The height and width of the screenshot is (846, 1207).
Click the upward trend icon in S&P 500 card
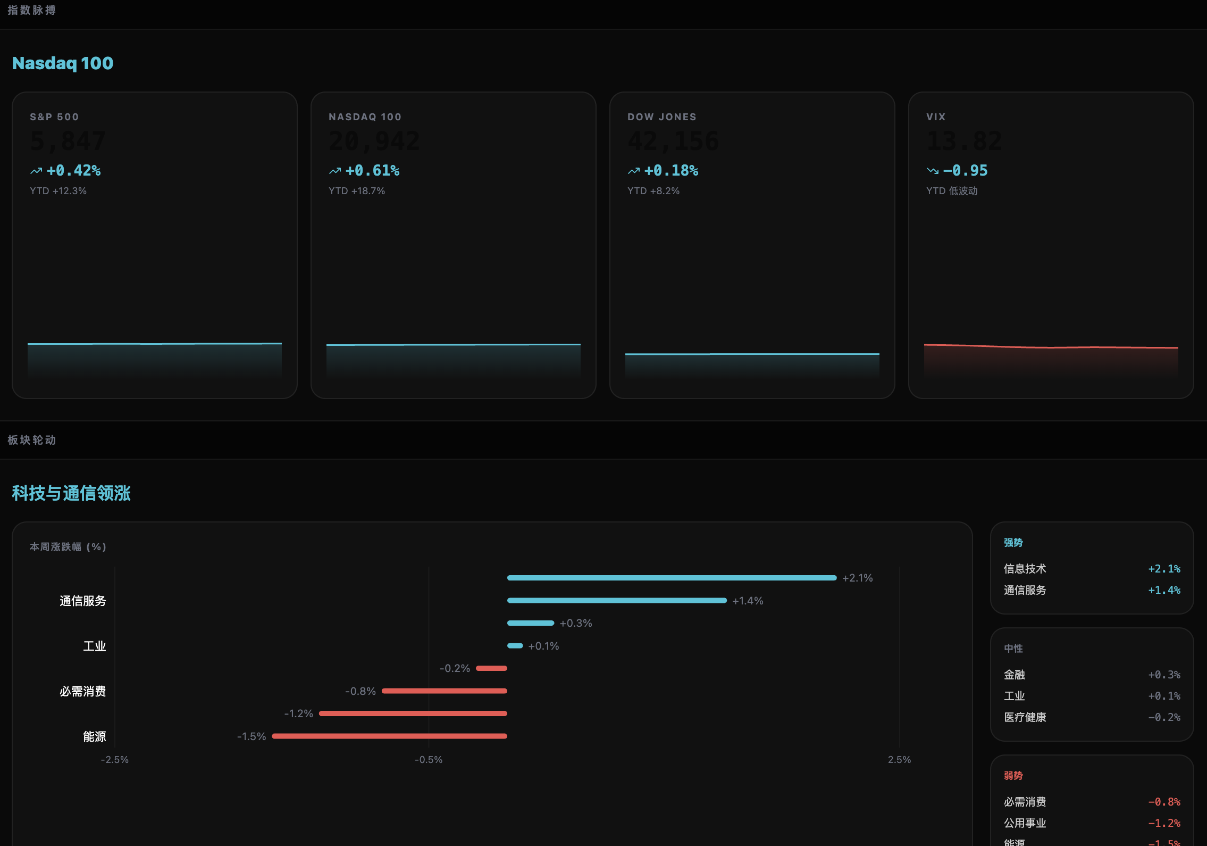pyautogui.click(x=36, y=171)
